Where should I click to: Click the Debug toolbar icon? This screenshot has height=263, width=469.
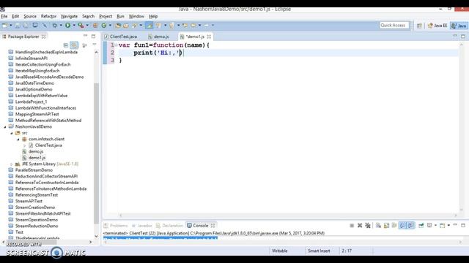[55, 26]
